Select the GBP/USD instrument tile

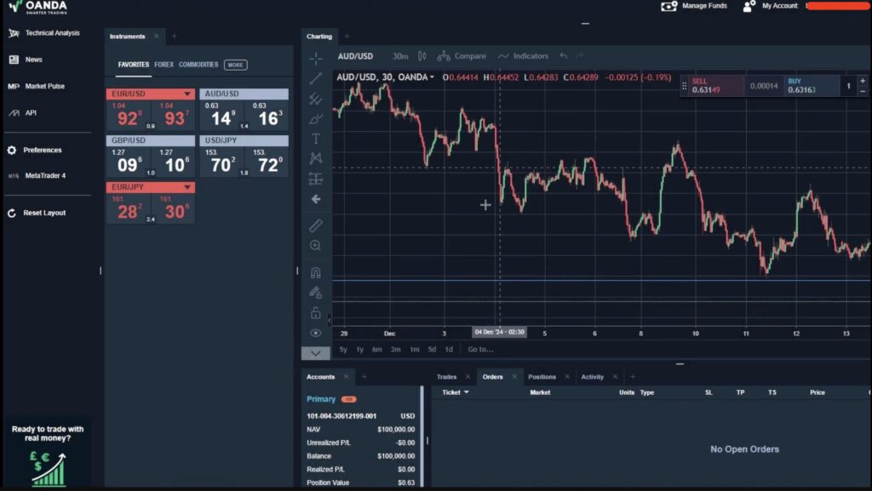pyautogui.click(x=151, y=156)
